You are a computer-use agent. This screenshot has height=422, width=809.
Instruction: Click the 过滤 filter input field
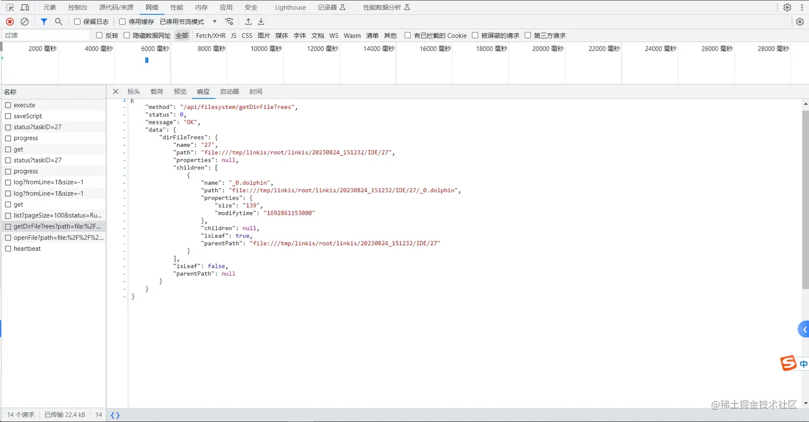pos(46,35)
